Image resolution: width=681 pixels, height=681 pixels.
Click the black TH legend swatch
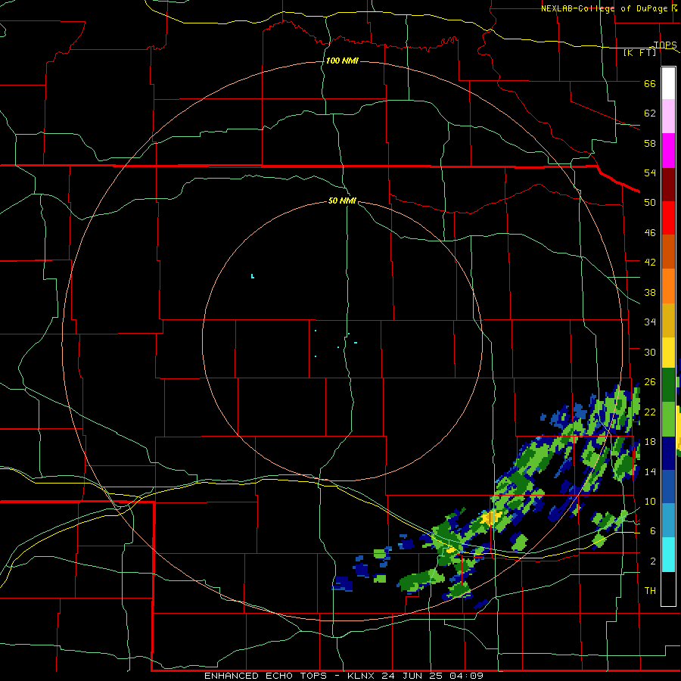pos(668,589)
